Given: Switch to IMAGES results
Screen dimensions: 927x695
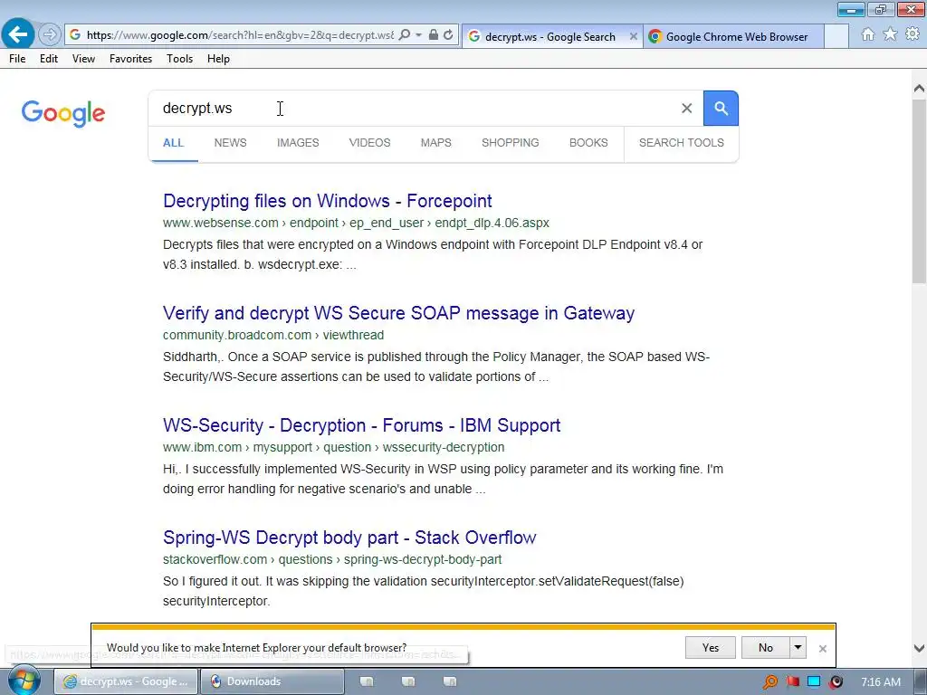Looking at the screenshot, I should coord(298,143).
